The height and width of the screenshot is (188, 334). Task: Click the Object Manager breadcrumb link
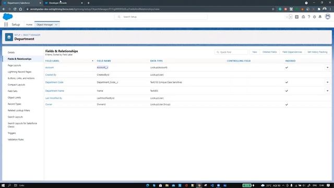tap(31, 35)
